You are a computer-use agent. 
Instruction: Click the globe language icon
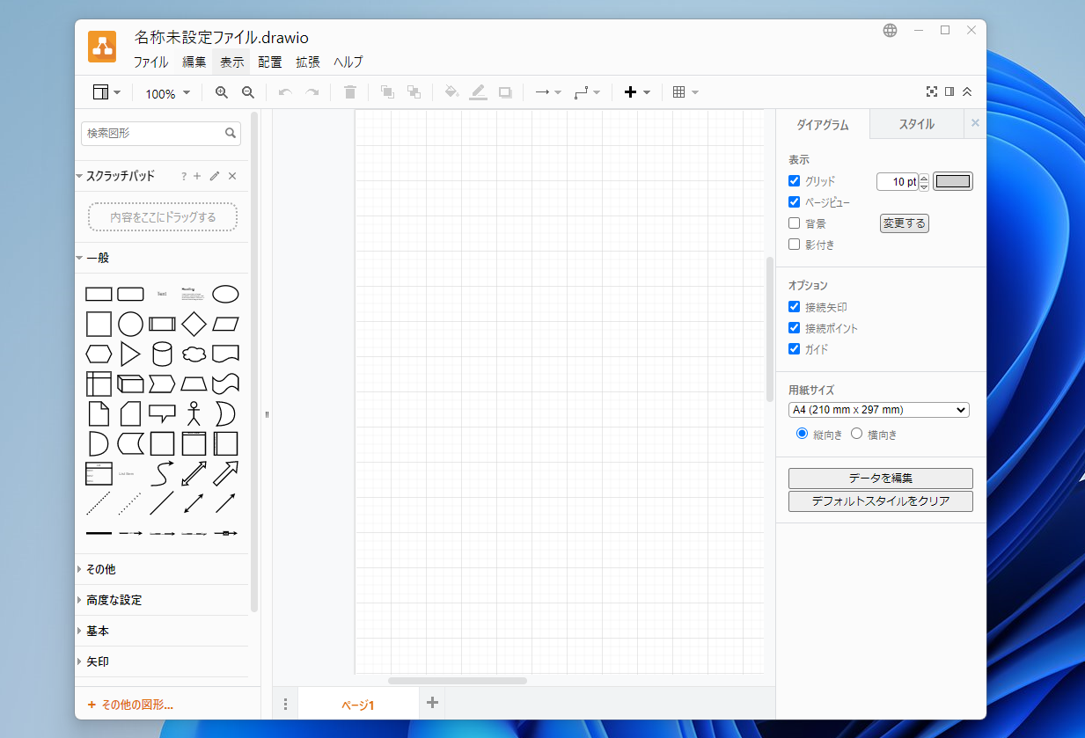click(891, 30)
